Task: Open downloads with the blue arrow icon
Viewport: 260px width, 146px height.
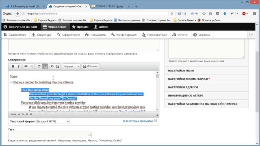Action: point(225,13)
